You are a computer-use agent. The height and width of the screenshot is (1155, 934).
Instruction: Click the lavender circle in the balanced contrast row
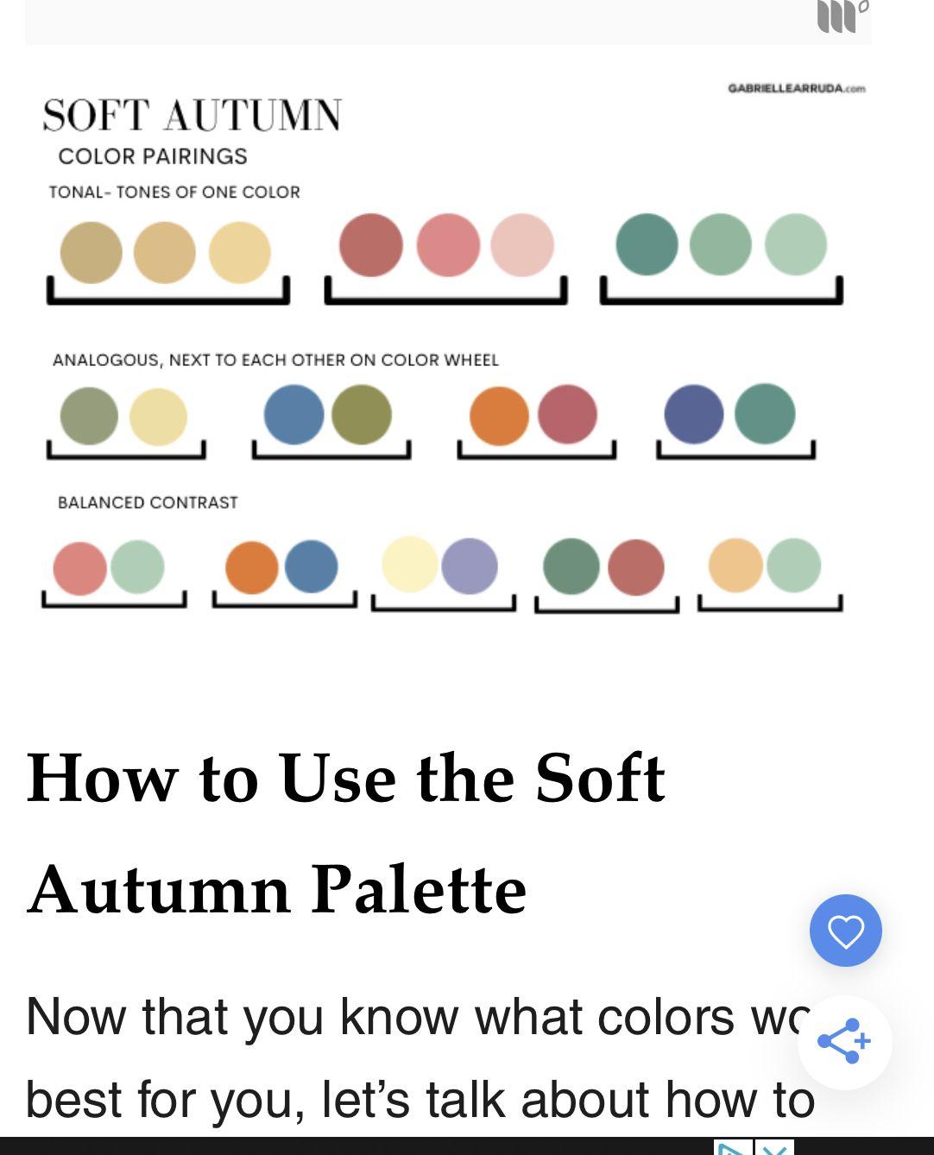coord(470,566)
